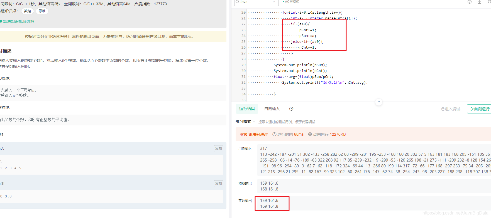Click the sample input 1 2 3 4 5
Screen dimensions: 491x218
11,168
